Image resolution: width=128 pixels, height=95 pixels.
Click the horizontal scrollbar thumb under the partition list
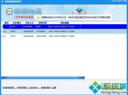click(43, 78)
